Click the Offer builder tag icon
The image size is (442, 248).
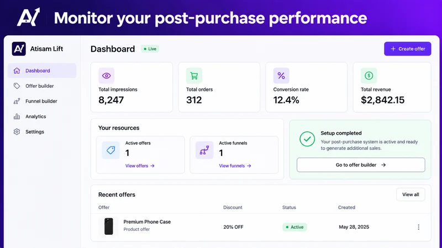coord(17,86)
